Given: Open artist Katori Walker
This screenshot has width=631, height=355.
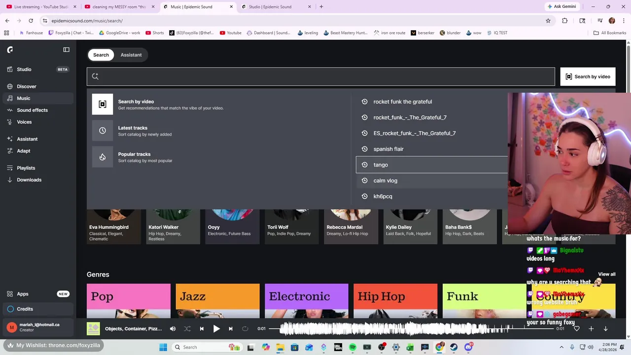Looking at the screenshot, I should (173, 227).
